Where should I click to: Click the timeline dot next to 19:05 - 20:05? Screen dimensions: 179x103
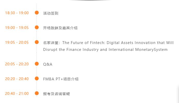(37, 42)
